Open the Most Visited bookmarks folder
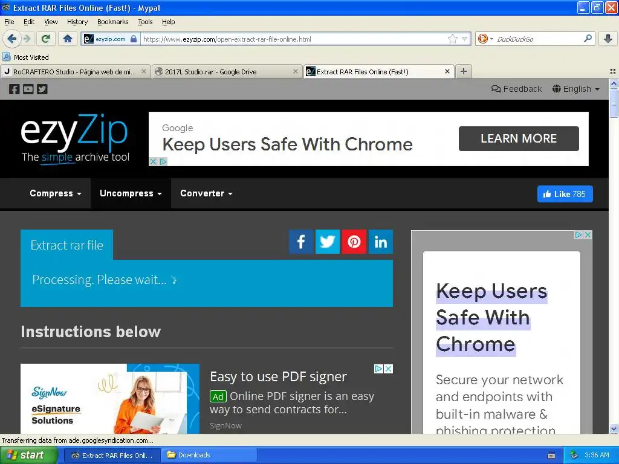The width and height of the screenshot is (619, 464). click(25, 57)
